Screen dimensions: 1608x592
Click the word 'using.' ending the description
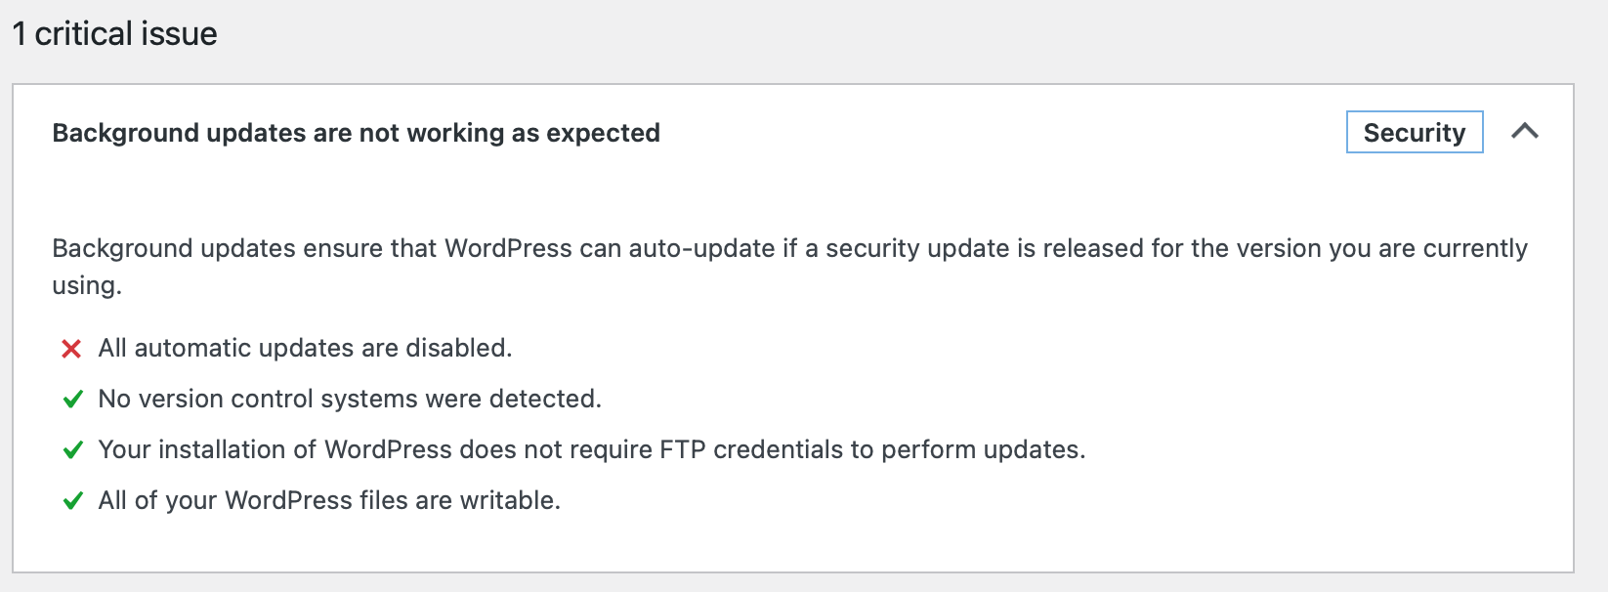[x=87, y=285]
